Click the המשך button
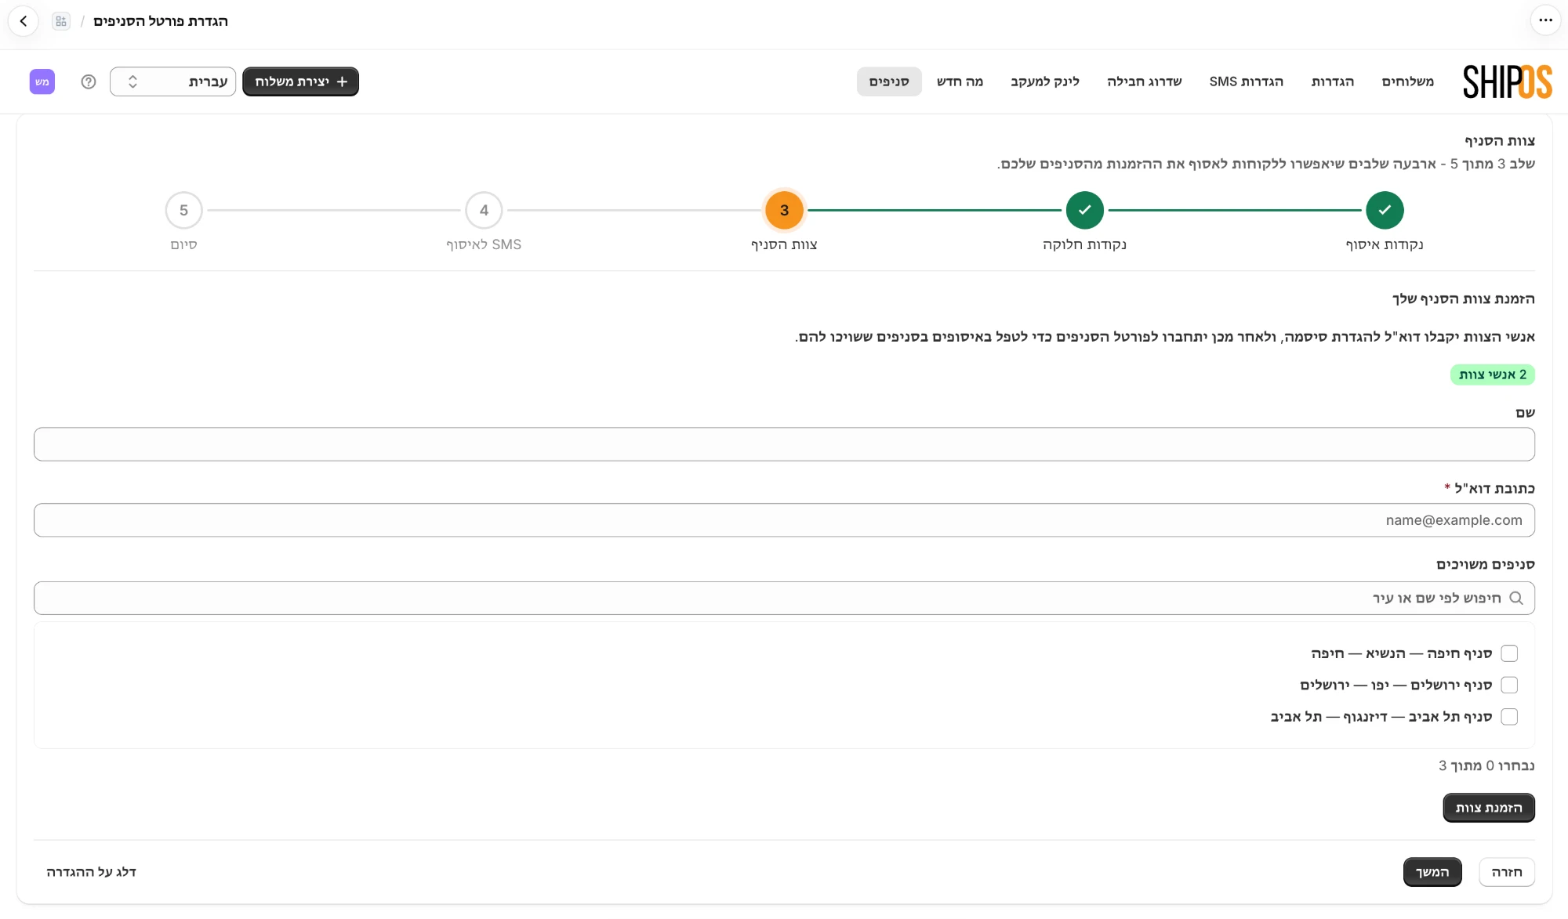Viewport: 1568px width, 919px height. (1432, 872)
